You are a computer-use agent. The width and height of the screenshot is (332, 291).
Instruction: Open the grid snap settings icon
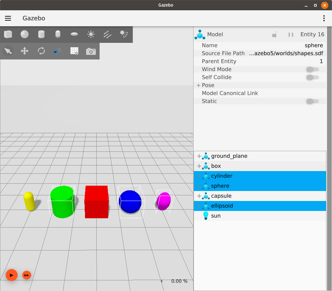[x=74, y=51]
